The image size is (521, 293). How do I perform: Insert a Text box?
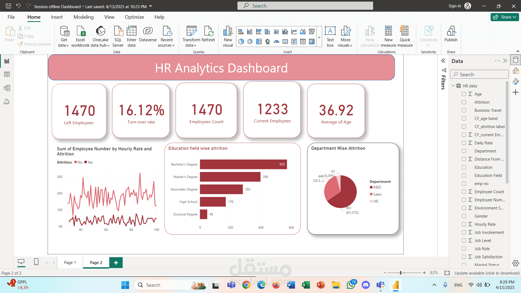pyautogui.click(x=330, y=36)
